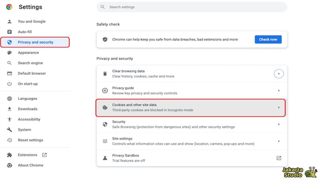Expand Clear browsing data with its arrow
This screenshot has width=320, height=180.
279,74
